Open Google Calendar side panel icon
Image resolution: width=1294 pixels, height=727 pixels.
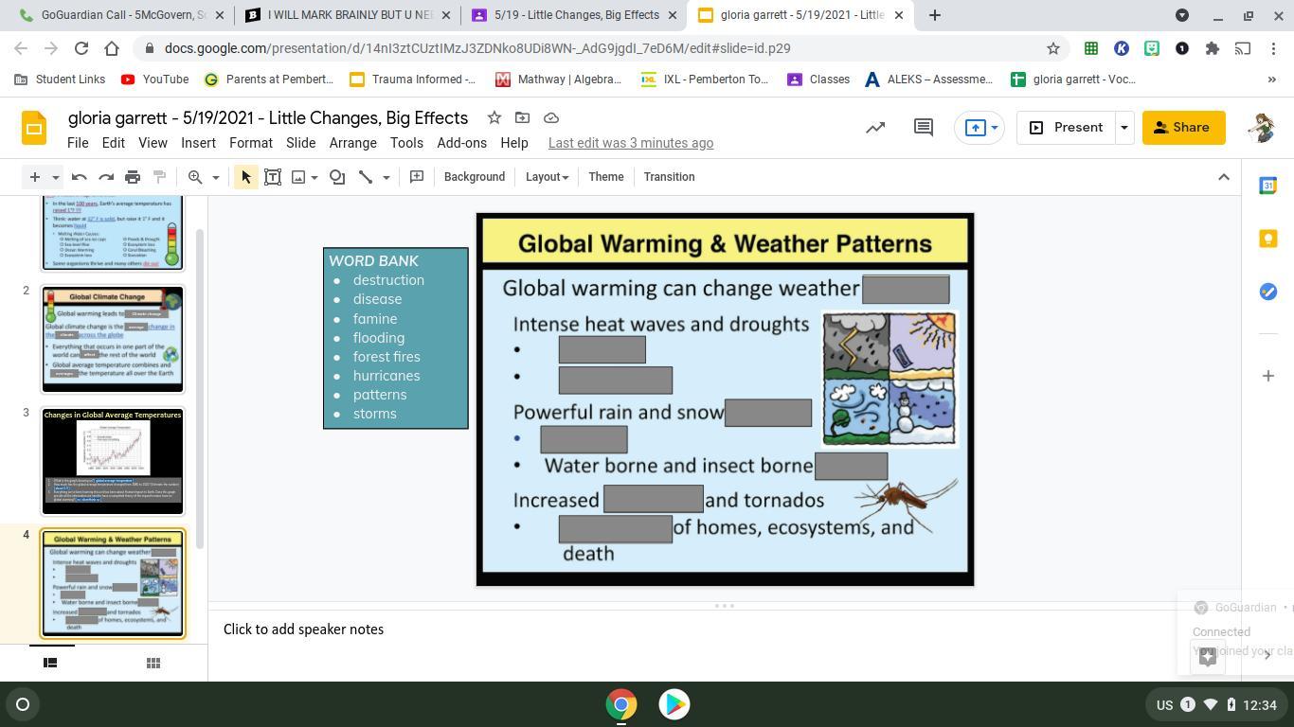(1267, 186)
